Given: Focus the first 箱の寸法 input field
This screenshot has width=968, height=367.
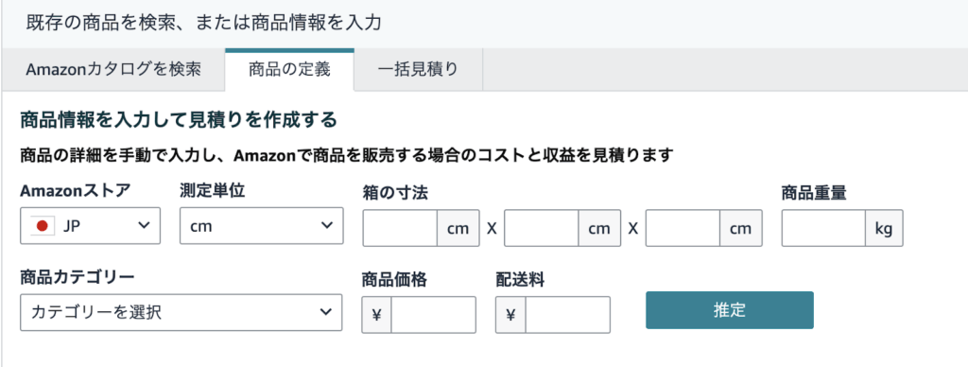Looking at the screenshot, I should click(x=401, y=229).
